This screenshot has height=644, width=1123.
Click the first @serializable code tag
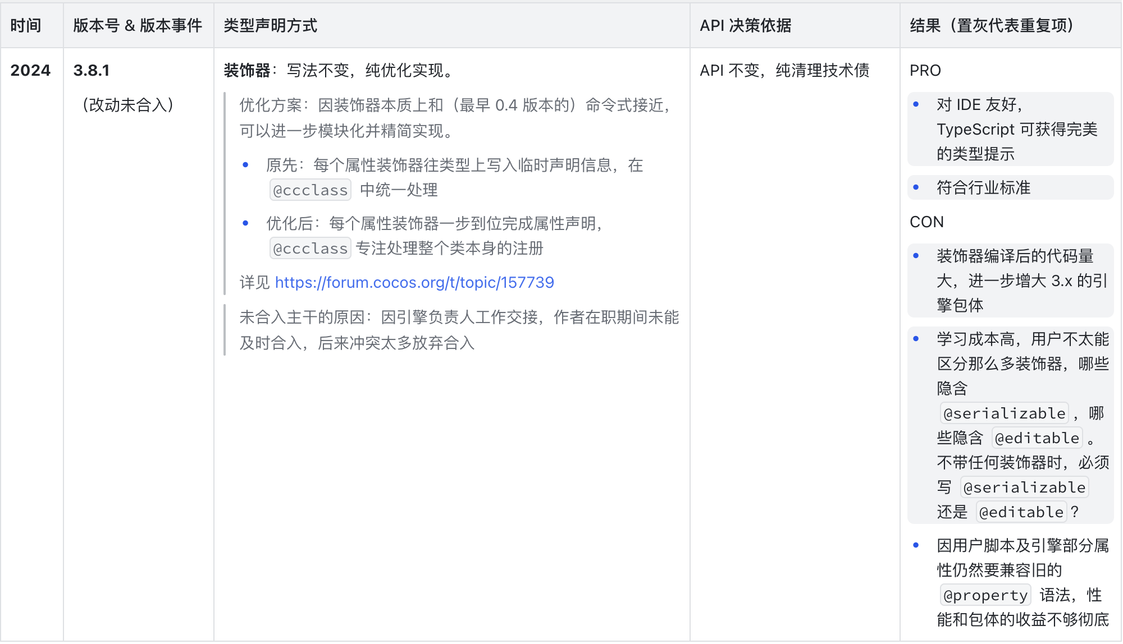1004,413
